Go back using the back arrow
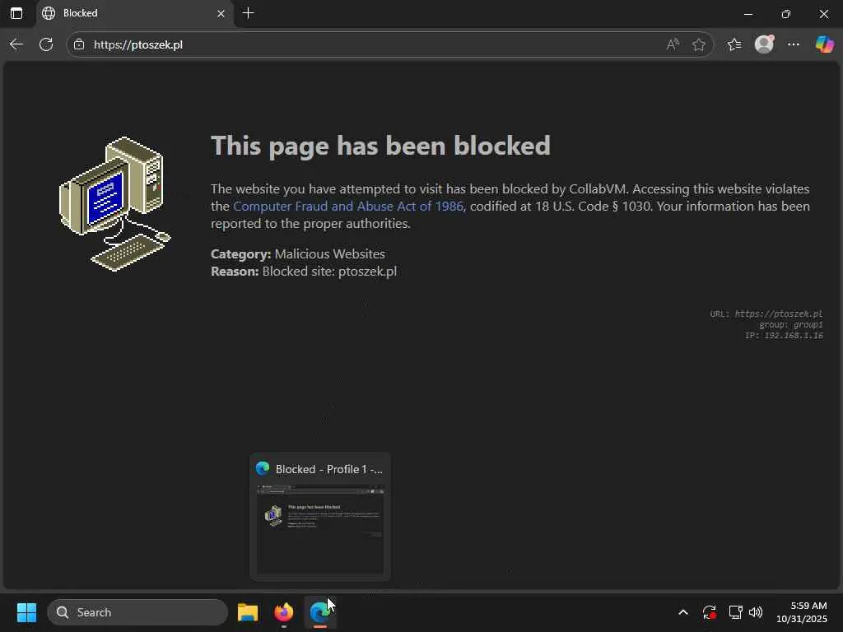843x632 pixels. 16,44
